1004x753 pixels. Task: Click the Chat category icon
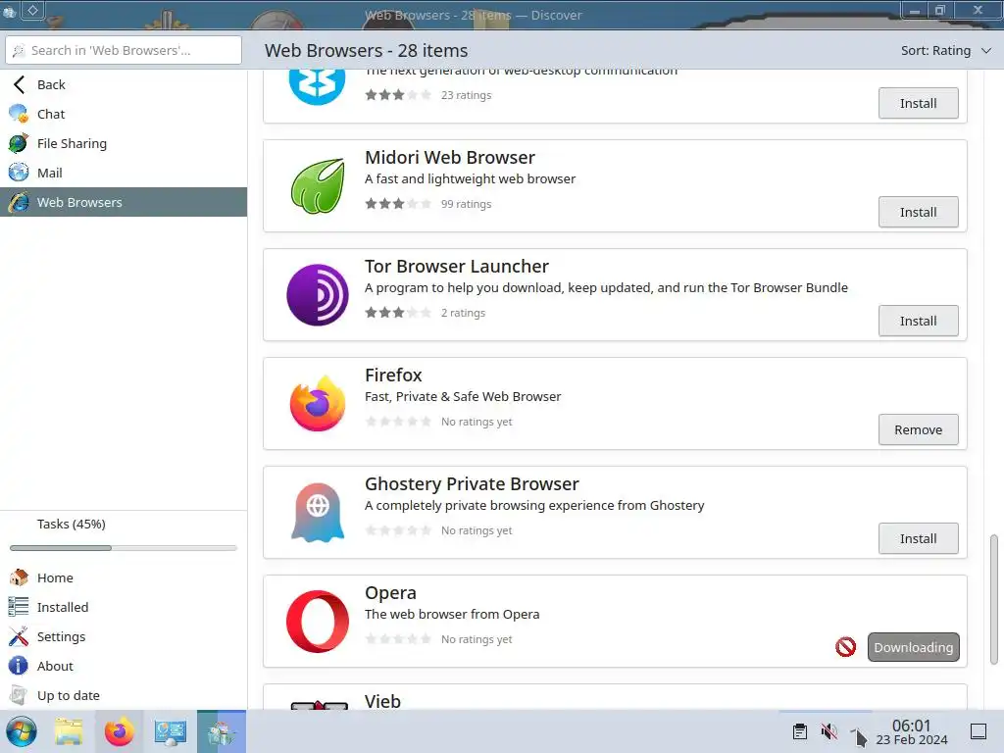click(x=19, y=114)
